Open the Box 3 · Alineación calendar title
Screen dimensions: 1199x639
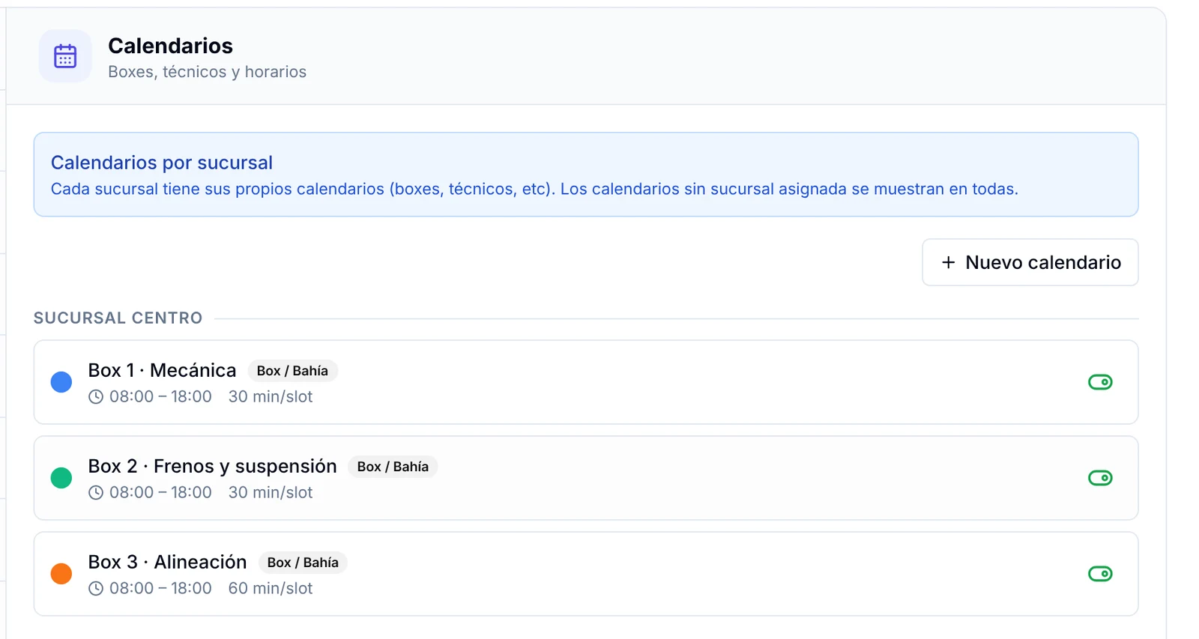[167, 562]
